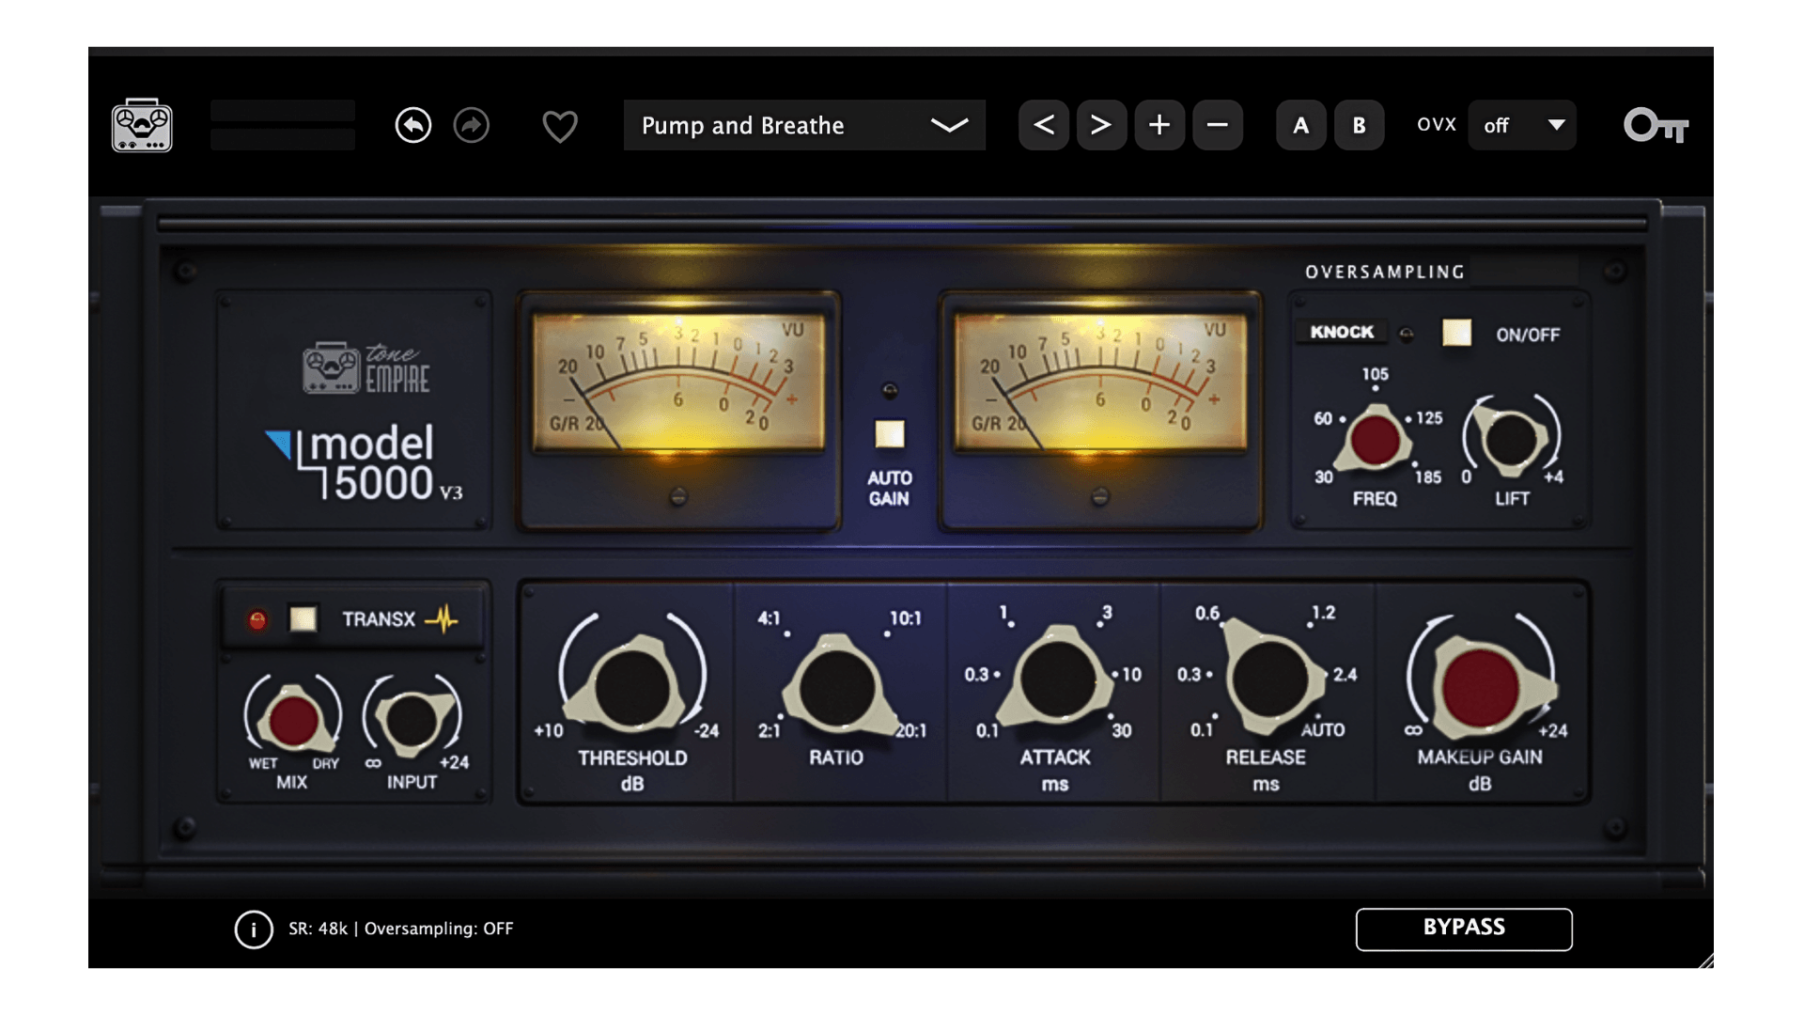This screenshot has height=1015, width=1804.
Task: Click the OVERSAMPLING label
Action: (1385, 272)
